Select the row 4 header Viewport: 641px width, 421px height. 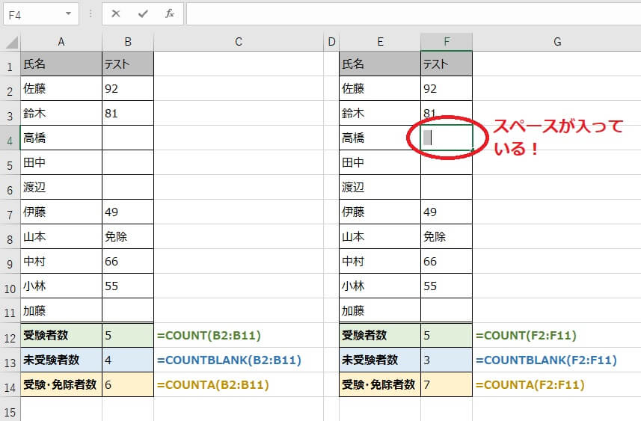pos(10,138)
